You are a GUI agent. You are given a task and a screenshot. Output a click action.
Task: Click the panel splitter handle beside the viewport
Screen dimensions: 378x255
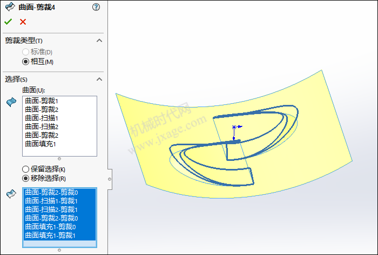click(110, 179)
